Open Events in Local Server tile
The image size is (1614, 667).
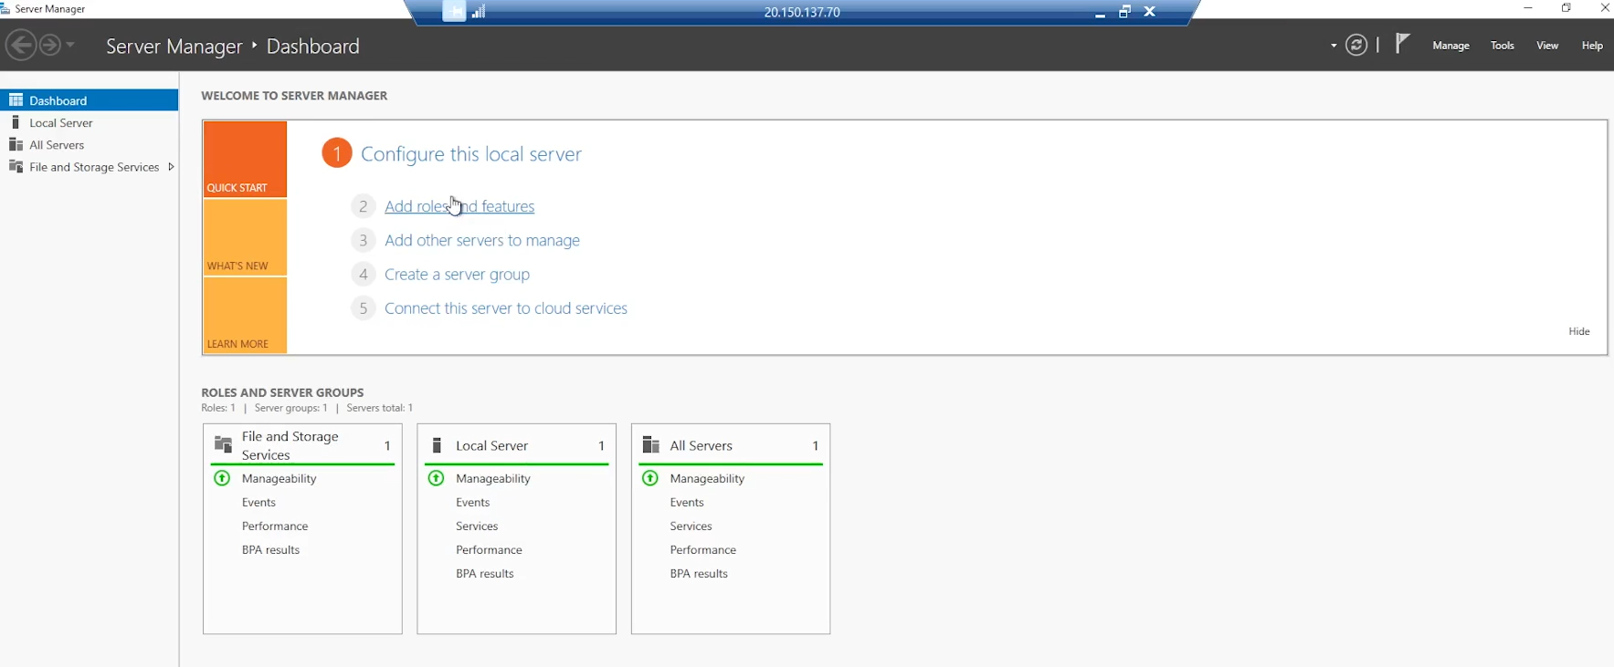pos(473,502)
